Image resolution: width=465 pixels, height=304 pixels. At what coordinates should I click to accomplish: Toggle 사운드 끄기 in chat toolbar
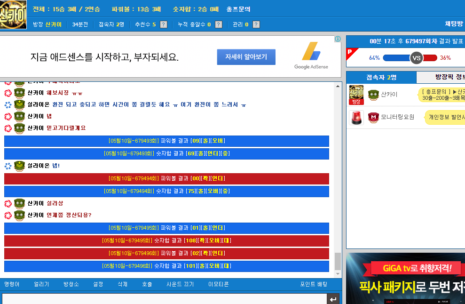click(x=180, y=284)
